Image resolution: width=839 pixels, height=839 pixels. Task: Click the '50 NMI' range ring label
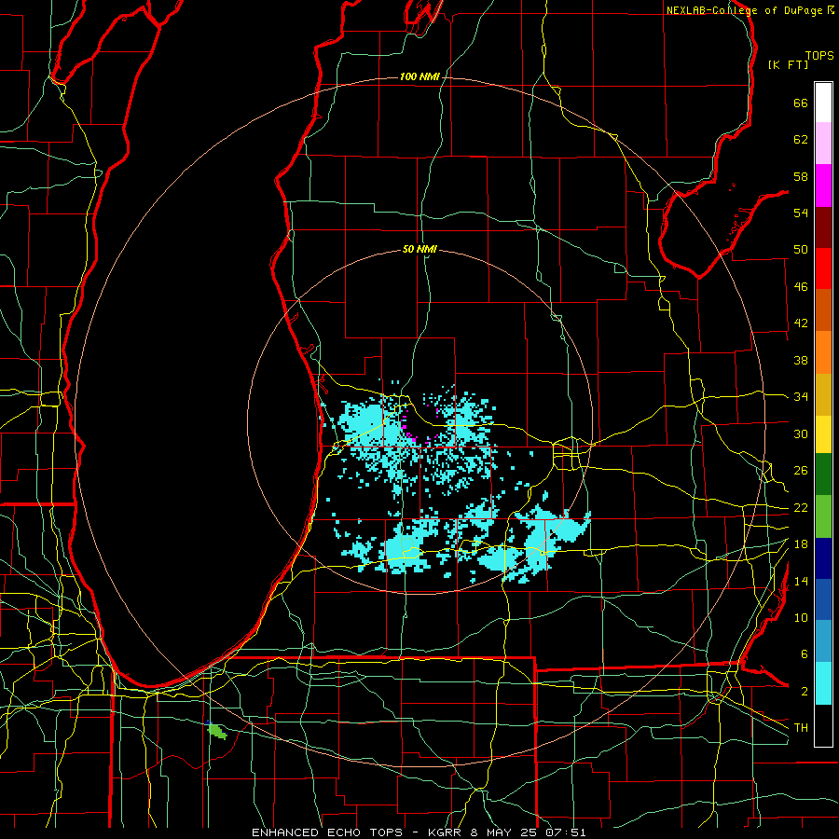click(419, 249)
